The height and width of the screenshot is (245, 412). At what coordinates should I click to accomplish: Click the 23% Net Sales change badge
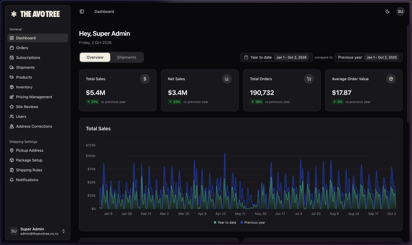tap(175, 102)
